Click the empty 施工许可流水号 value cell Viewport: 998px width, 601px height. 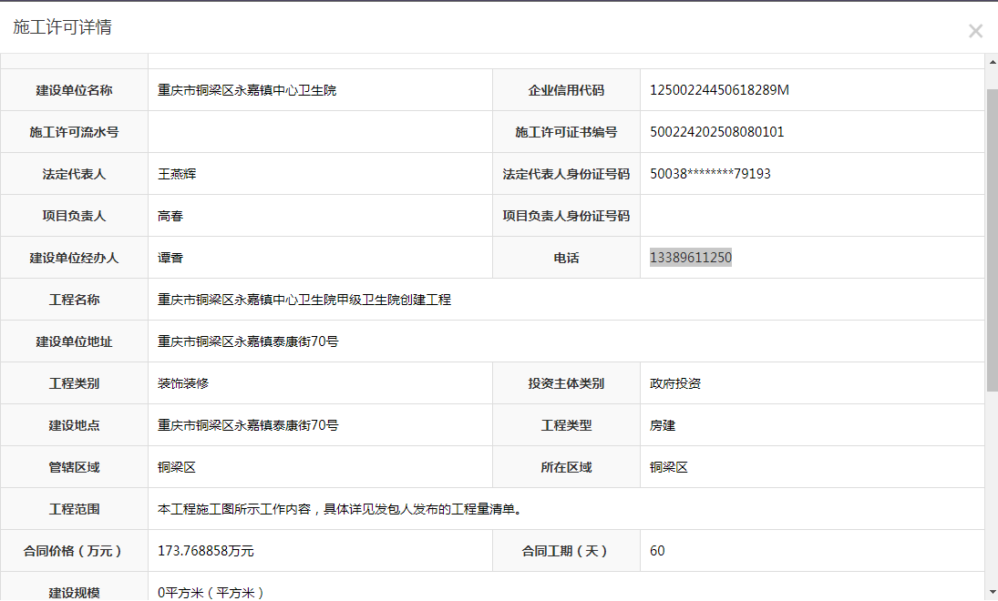(x=319, y=132)
